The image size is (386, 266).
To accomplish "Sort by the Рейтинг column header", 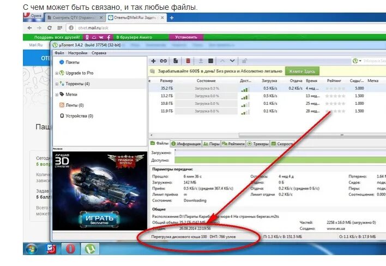I will (334, 81).
